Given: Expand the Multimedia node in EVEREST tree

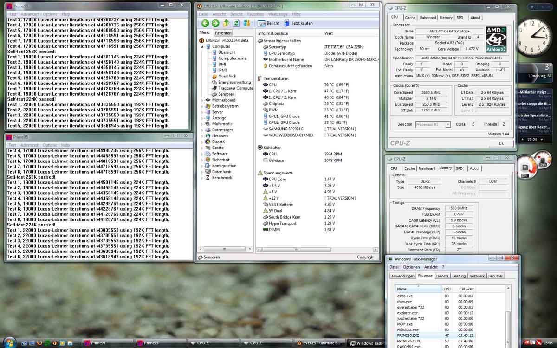Looking at the screenshot, I should click(202, 124).
